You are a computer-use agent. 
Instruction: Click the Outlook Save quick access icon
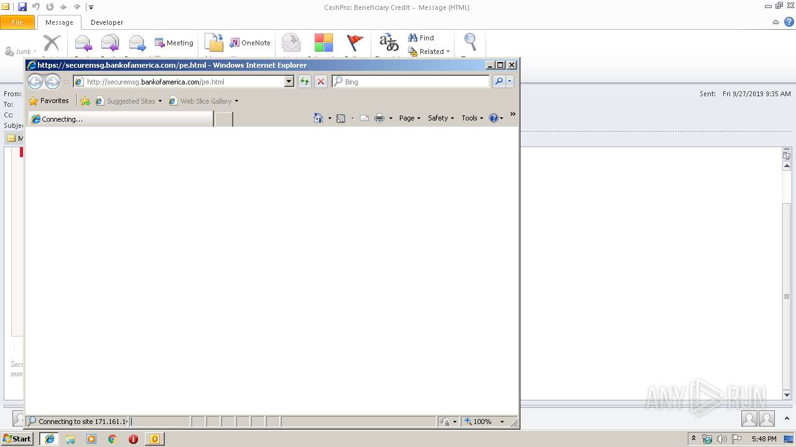22,7
